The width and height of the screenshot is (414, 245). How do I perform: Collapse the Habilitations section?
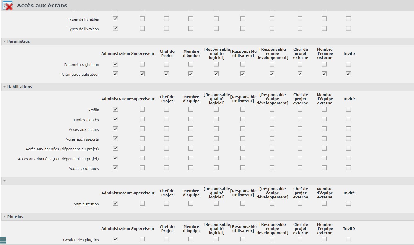point(4,87)
